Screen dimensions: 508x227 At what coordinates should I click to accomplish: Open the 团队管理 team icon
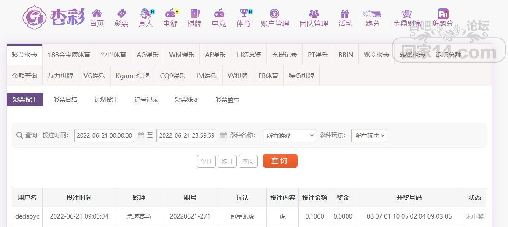(314, 13)
